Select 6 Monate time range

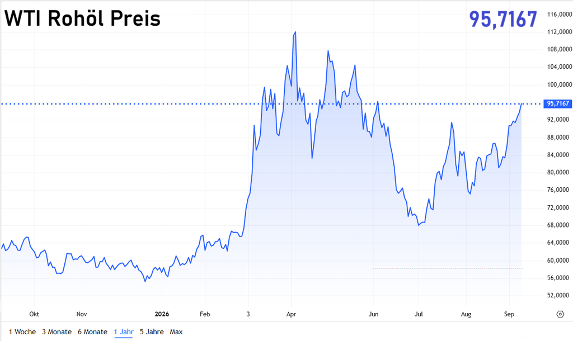click(92, 332)
